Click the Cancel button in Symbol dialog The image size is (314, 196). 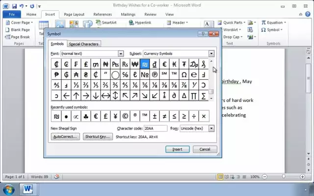click(205, 149)
